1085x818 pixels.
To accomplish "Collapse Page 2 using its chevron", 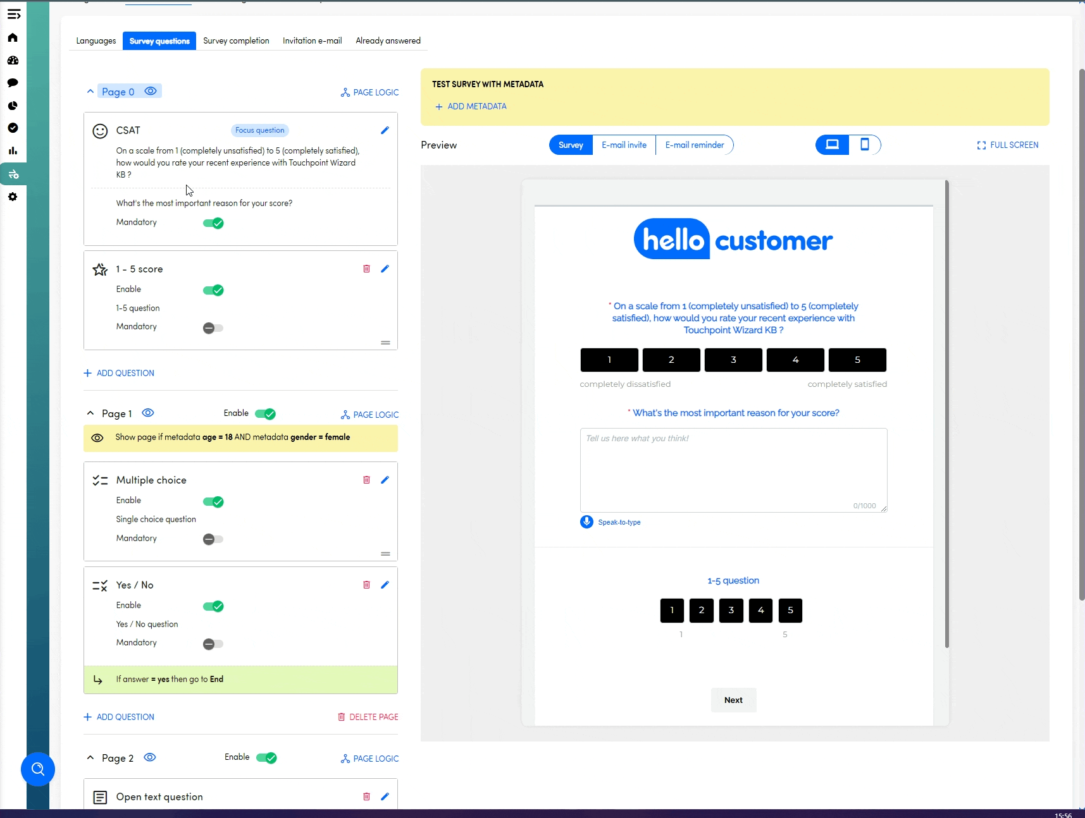I will (90, 758).
